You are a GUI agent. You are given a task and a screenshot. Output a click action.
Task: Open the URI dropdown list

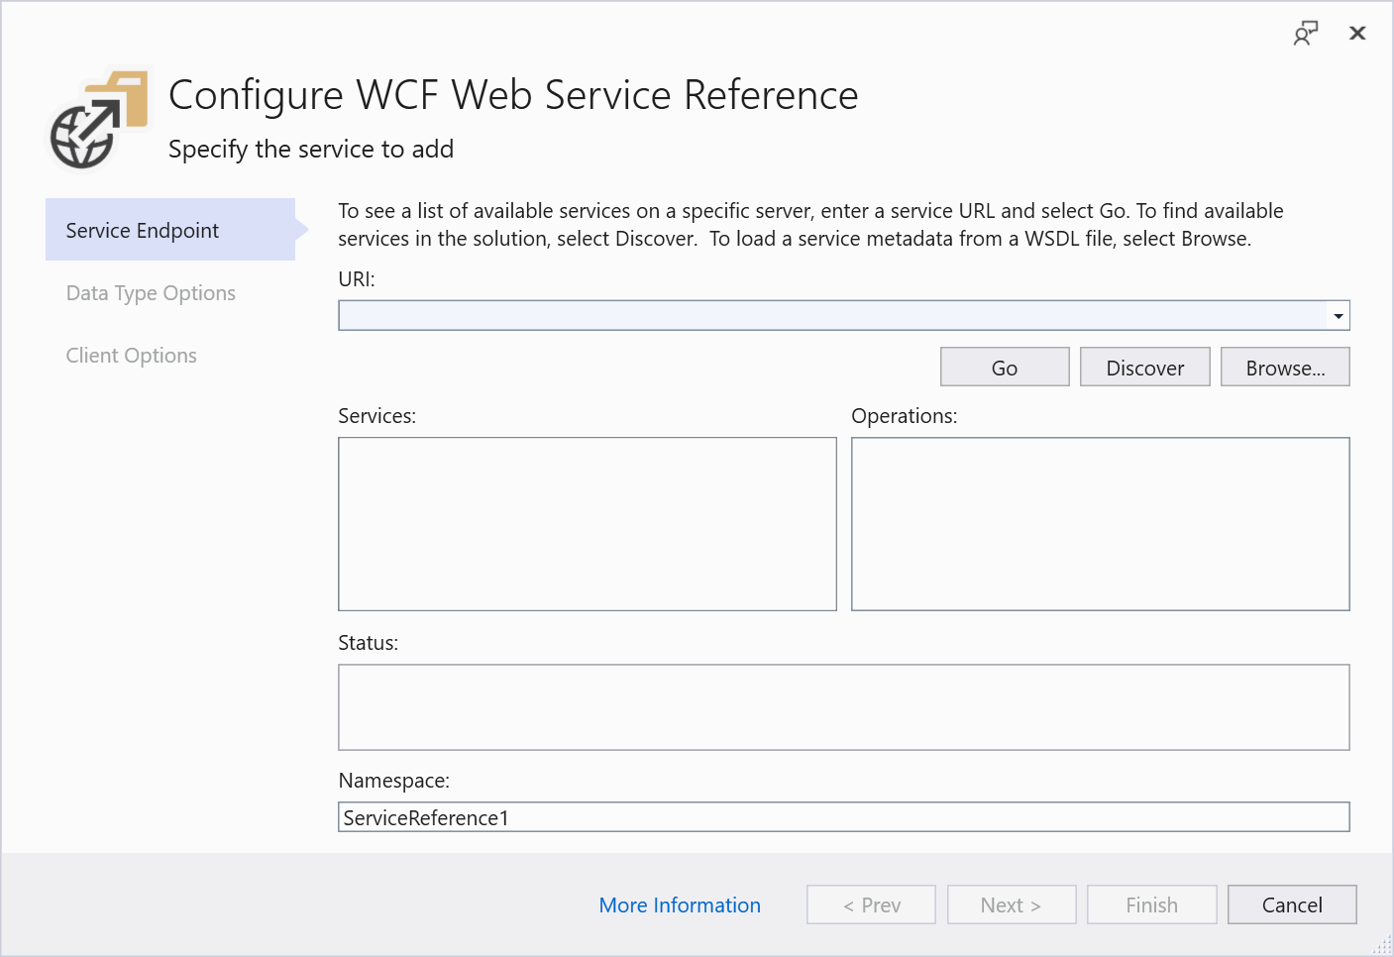[1340, 314]
